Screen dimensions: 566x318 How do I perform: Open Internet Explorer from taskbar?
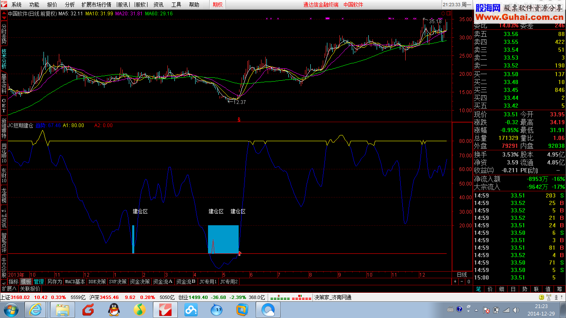tap(35, 310)
